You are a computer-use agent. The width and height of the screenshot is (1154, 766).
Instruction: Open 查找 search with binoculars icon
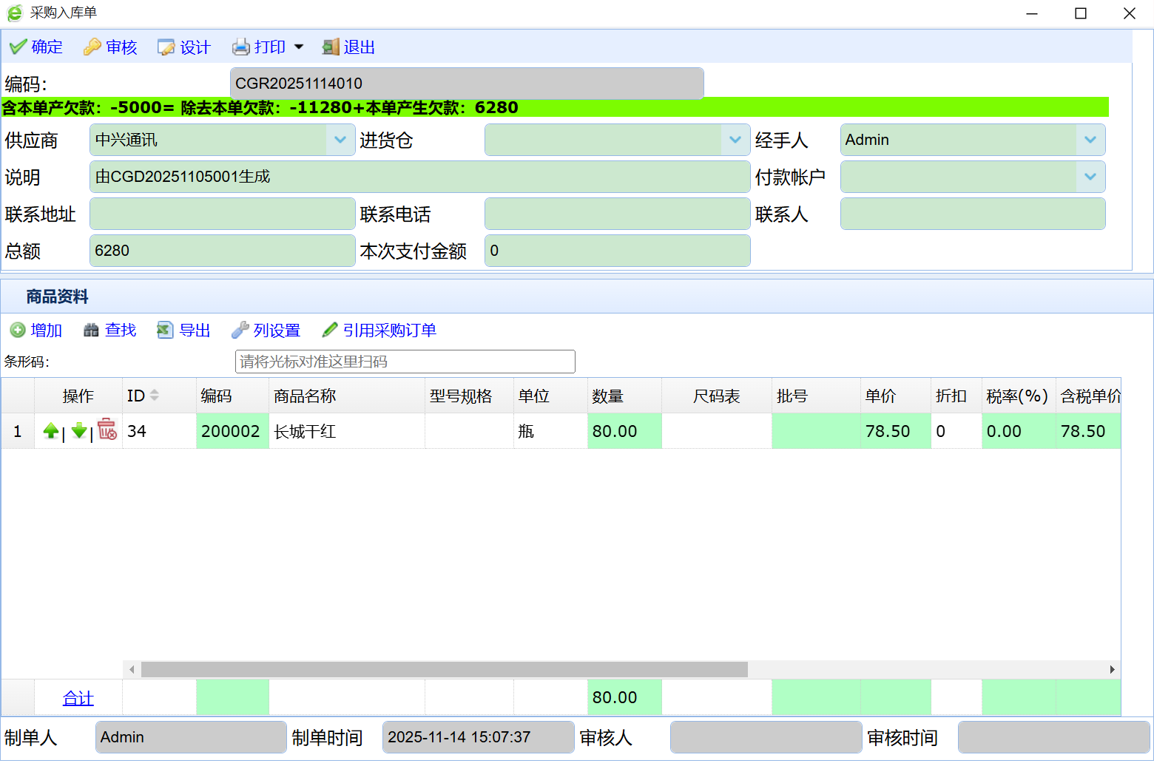tap(110, 331)
